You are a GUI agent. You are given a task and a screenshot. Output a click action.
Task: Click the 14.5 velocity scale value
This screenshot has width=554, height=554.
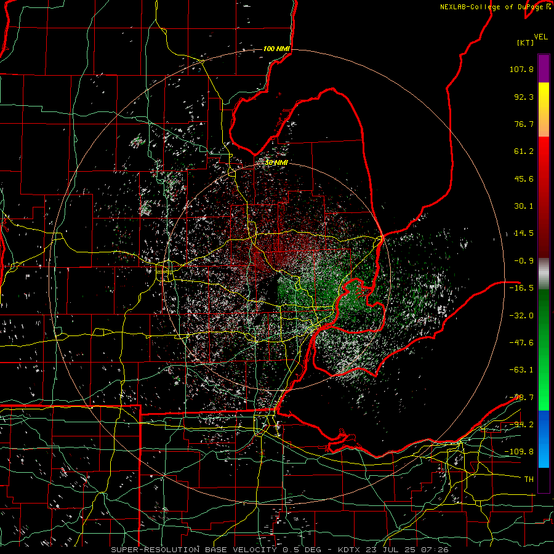tap(524, 233)
